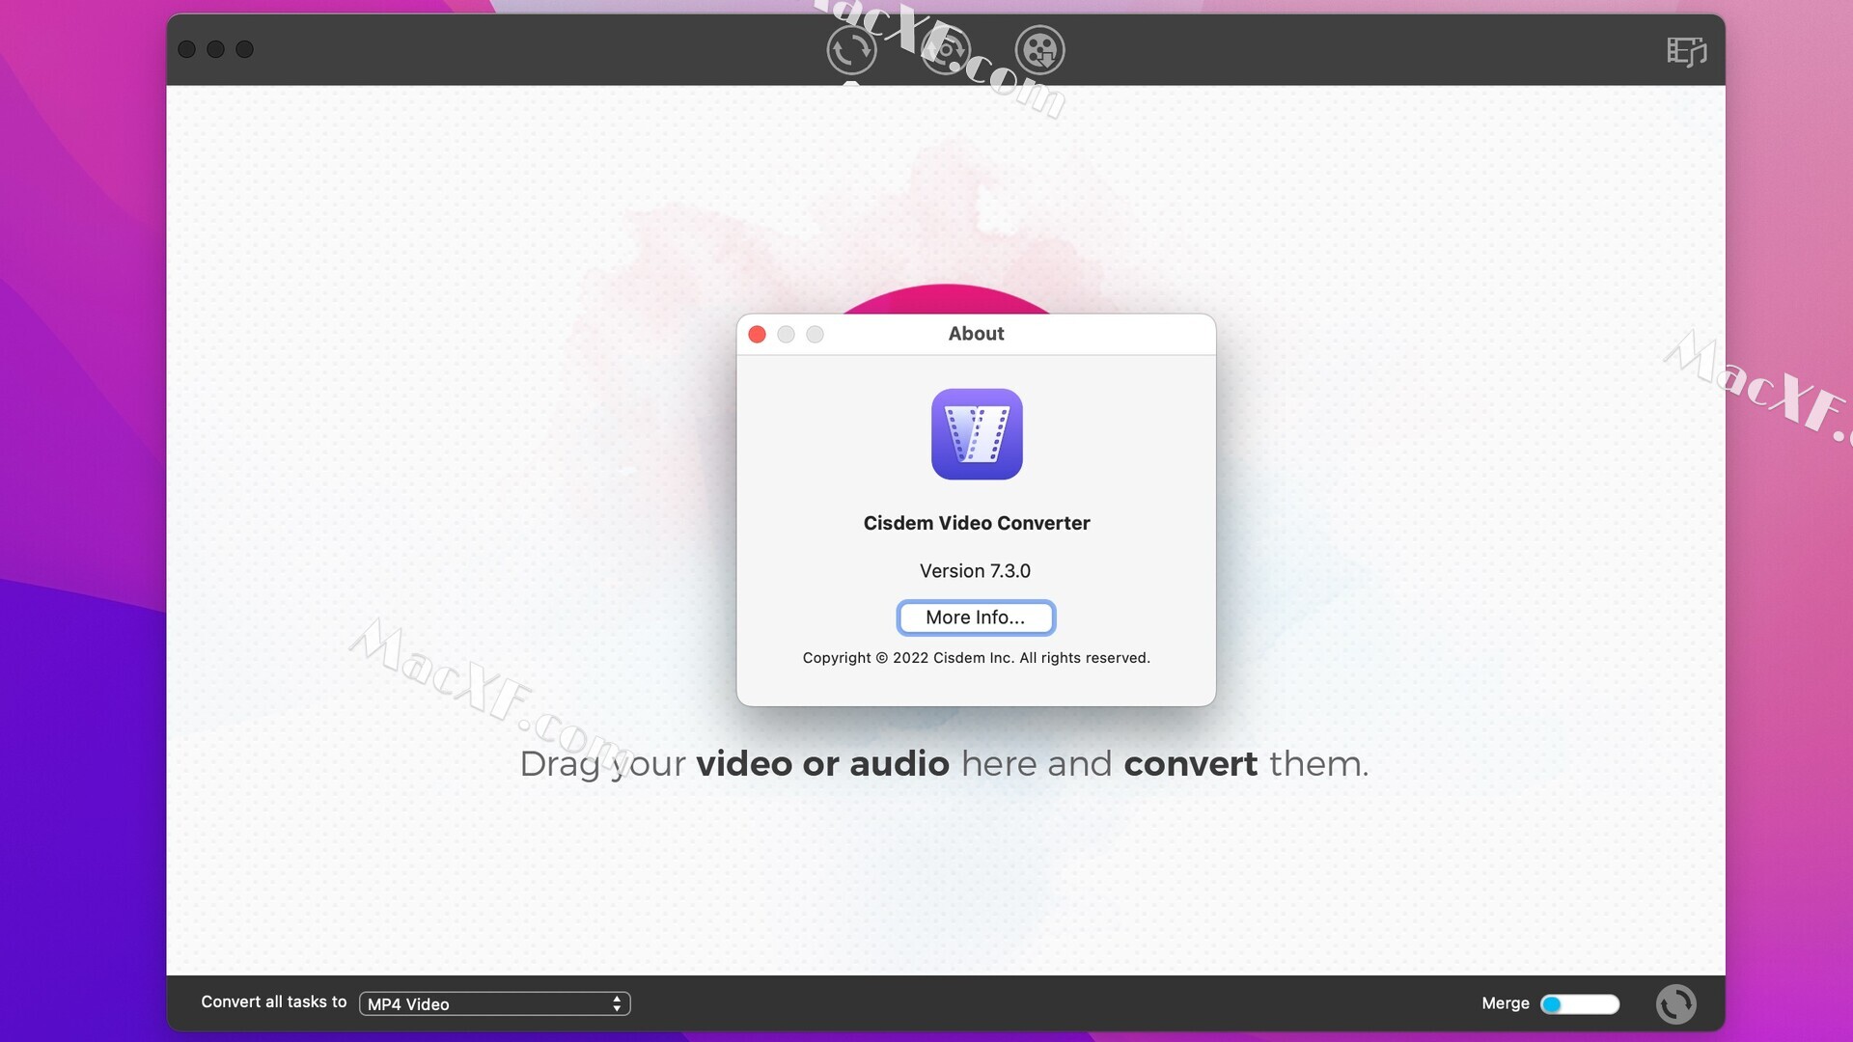Click the start conversion icon at bottom right
The image size is (1853, 1042).
[x=1676, y=1003]
